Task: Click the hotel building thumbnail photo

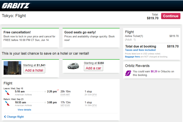Action: click(x=12, y=68)
